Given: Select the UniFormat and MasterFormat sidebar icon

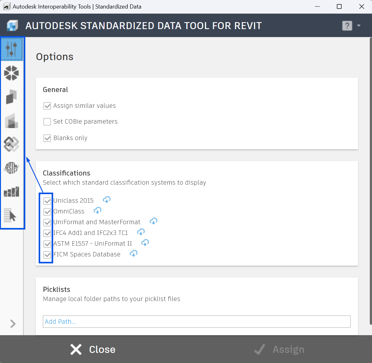Looking at the screenshot, I should click(11, 120).
